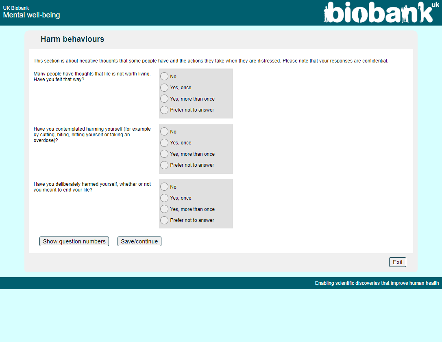442x342 pixels.
Task: Click the Mental well-being header title
Action: tap(32, 15)
